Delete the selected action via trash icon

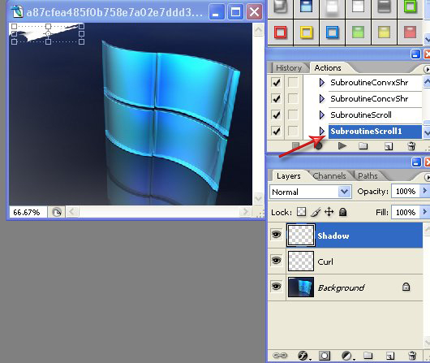click(411, 146)
